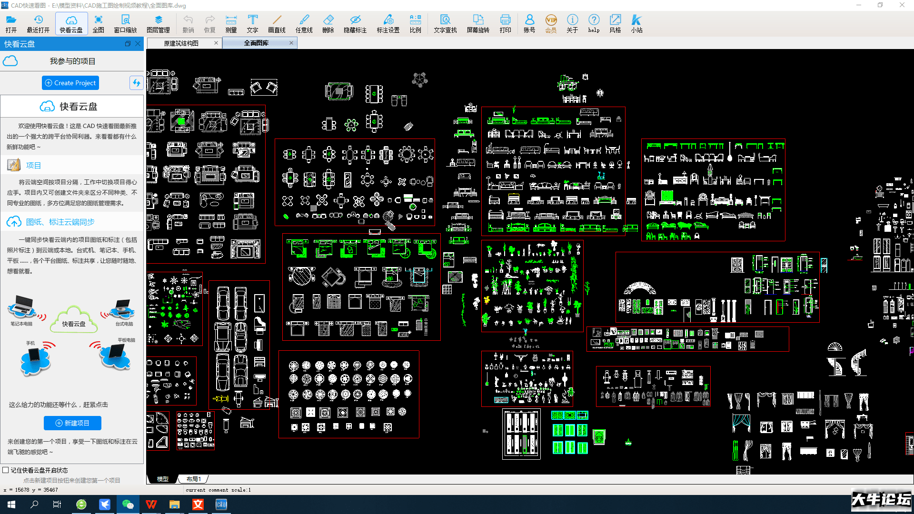Screen dimensions: 914x514
Task: Click the refresh sync button beside Create Project
Action: [x=136, y=83]
